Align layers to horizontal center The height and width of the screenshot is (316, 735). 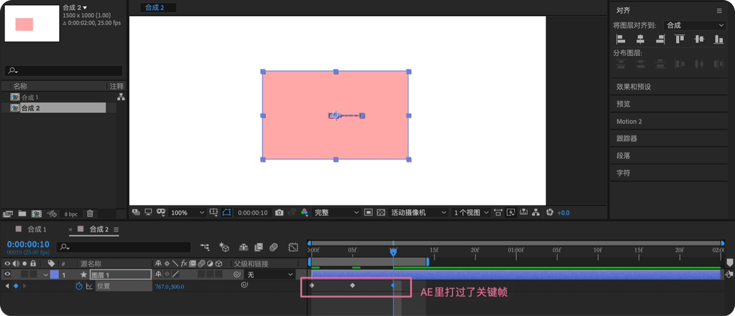click(640, 39)
